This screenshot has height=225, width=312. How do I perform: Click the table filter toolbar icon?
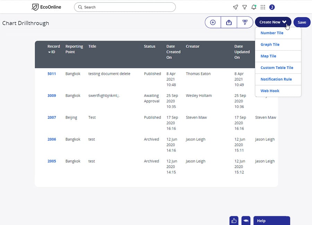245,22
